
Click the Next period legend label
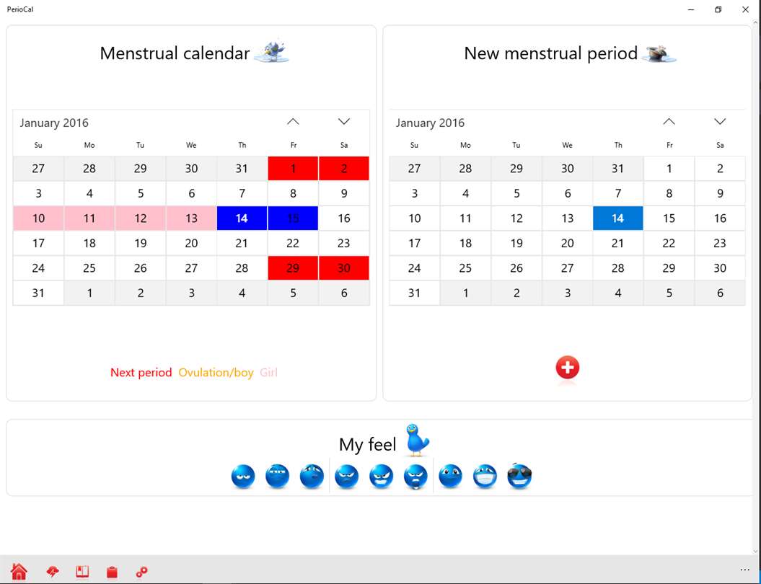point(141,373)
